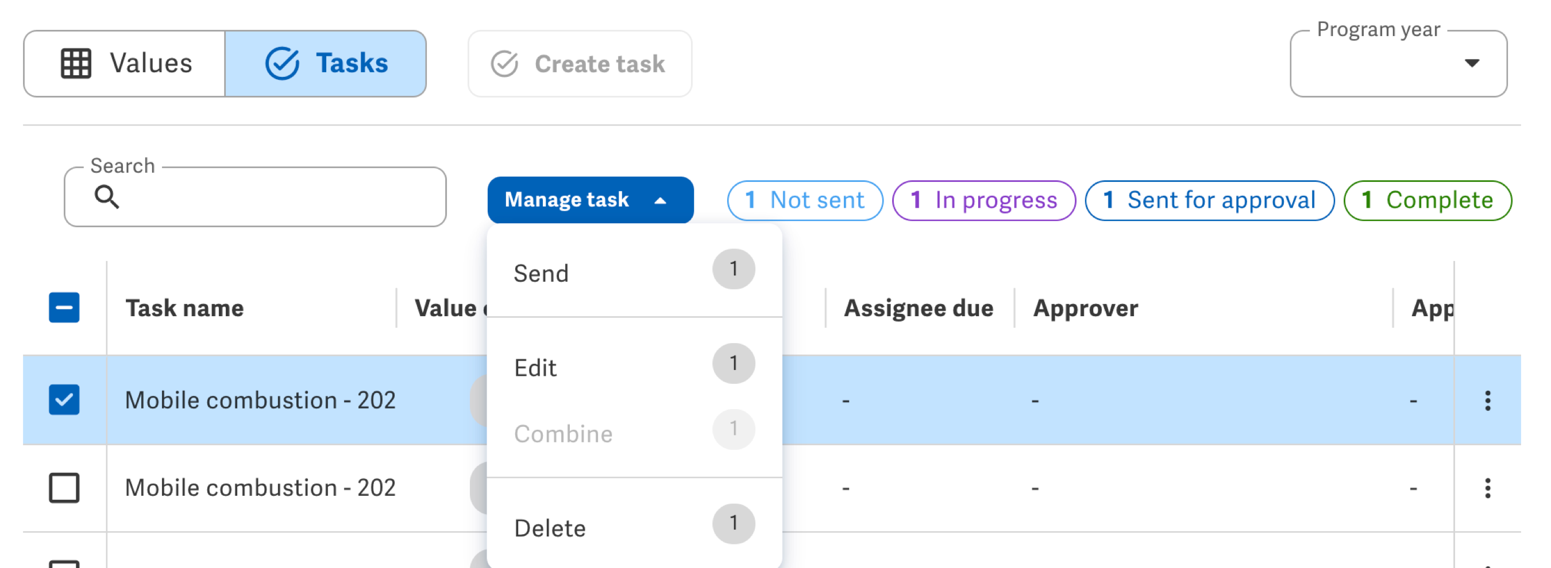Filter by In progress status
The height and width of the screenshot is (568, 1551).
[984, 200]
